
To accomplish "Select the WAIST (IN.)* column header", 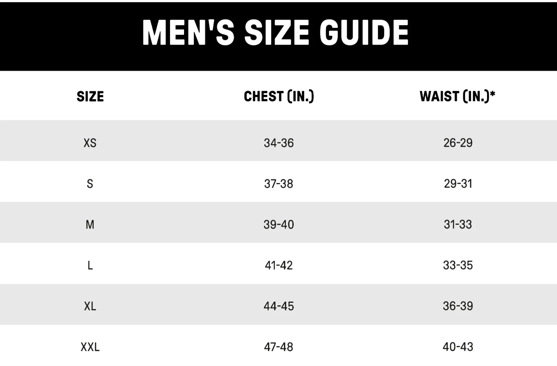I will (458, 97).
